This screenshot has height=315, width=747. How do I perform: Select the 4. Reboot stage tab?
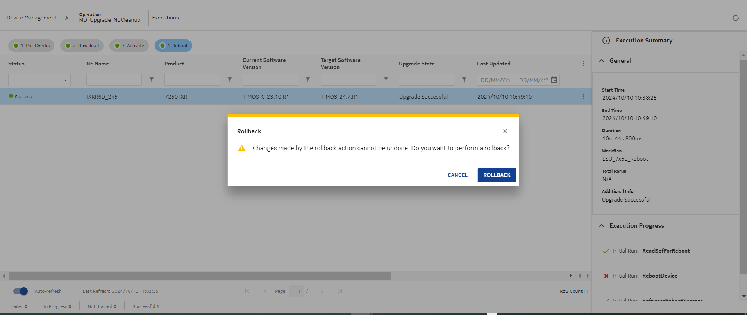pyautogui.click(x=173, y=46)
